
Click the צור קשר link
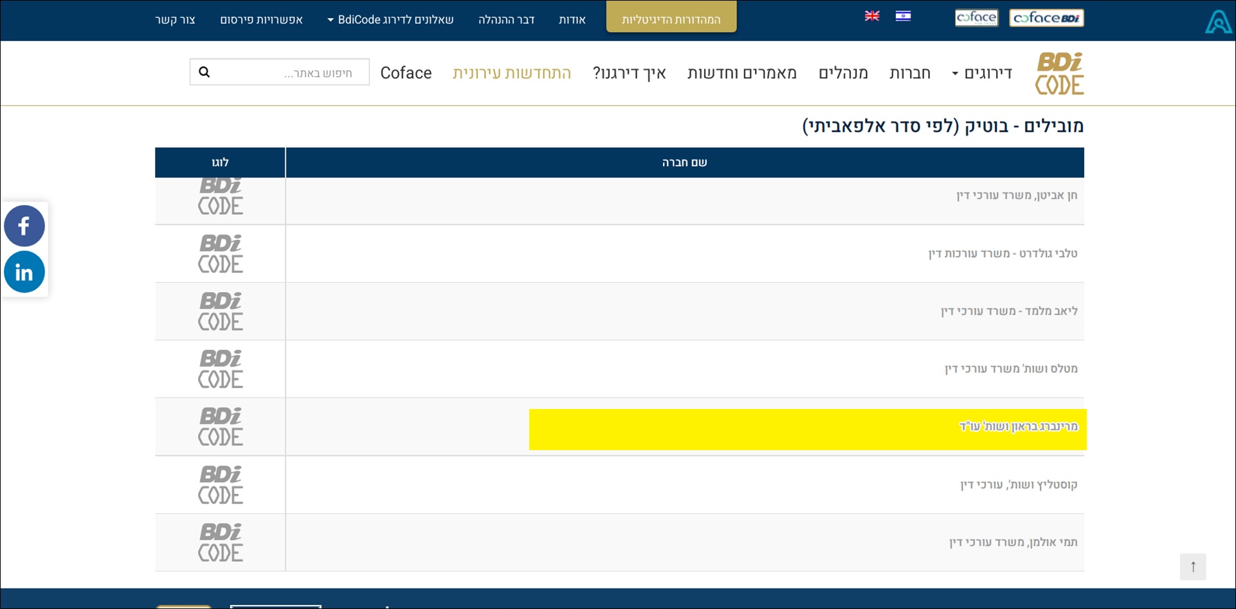(x=175, y=20)
